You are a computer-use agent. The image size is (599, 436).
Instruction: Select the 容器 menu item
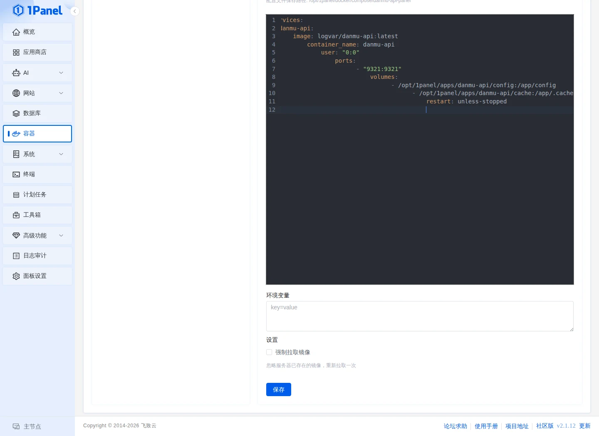(x=37, y=134)
